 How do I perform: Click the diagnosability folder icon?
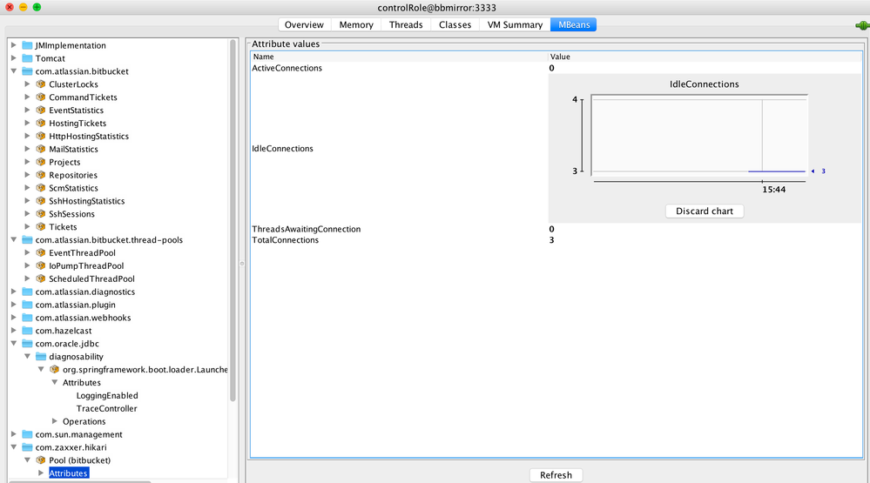click(41, 357)
